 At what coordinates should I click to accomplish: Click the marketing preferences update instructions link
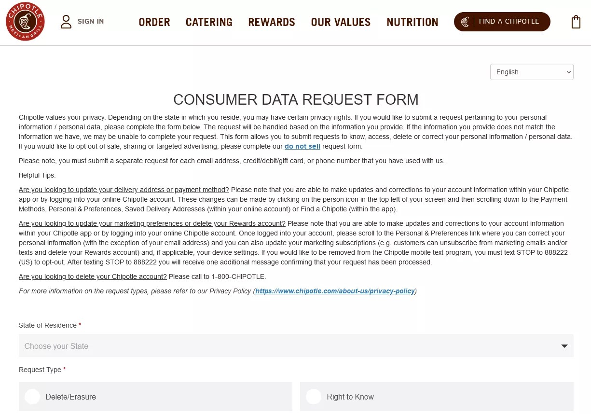[x=151, y=223]
